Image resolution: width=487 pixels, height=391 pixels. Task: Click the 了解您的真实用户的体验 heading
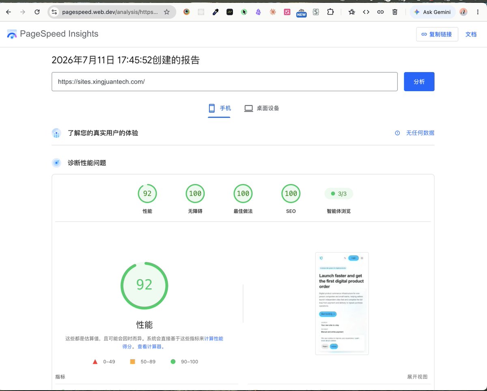point(103,133)
